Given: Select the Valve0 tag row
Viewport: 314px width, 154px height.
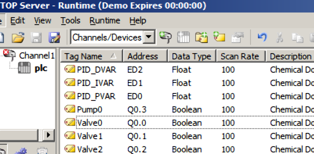Looking at the screenshot, I should tap(187, 123).
